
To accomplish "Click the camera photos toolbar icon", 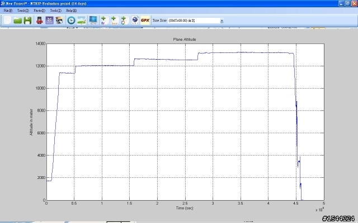I will [59, 21].
